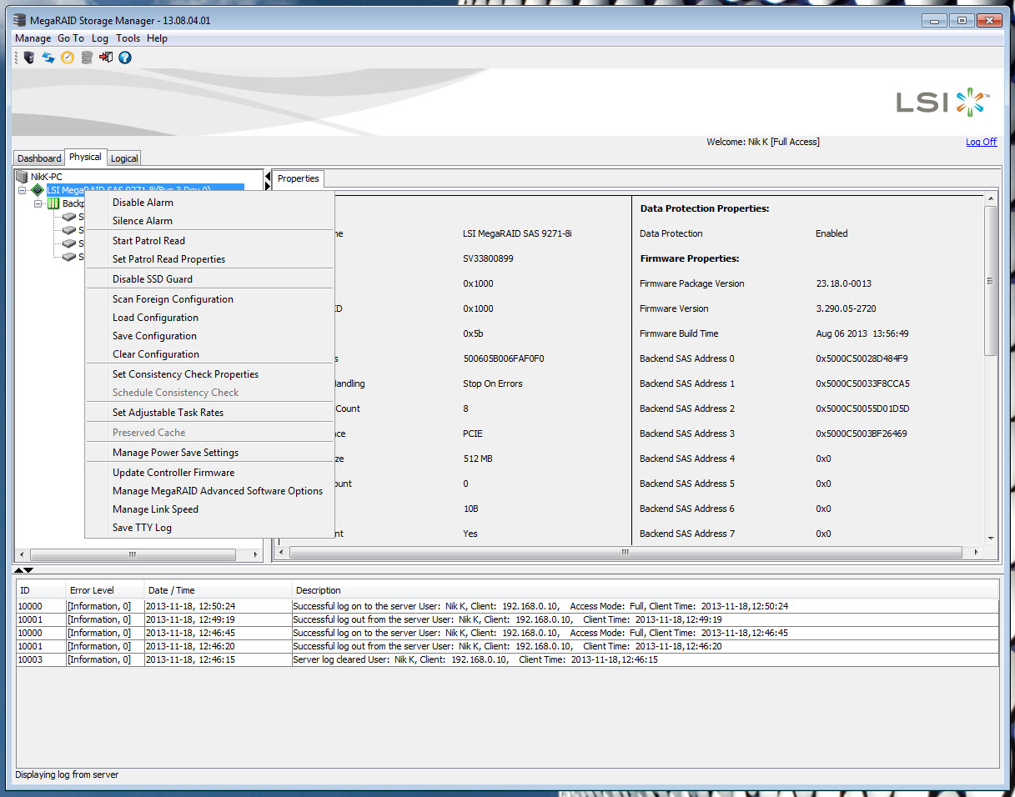Click the Backplane enclosure icon in the tree
This screenshot has height=797, width=1015.
pyautogui.click(x=53, y=203)
